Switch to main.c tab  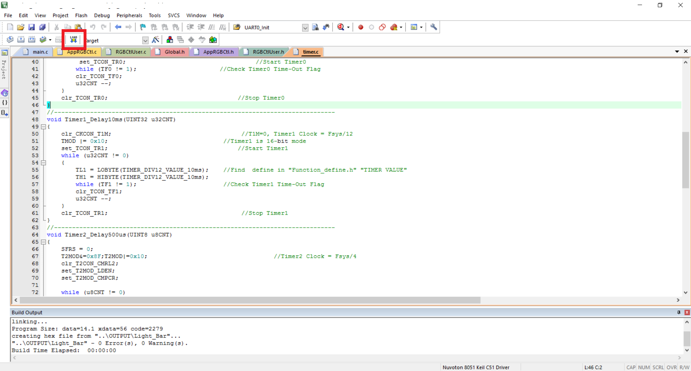click(36, 52)
